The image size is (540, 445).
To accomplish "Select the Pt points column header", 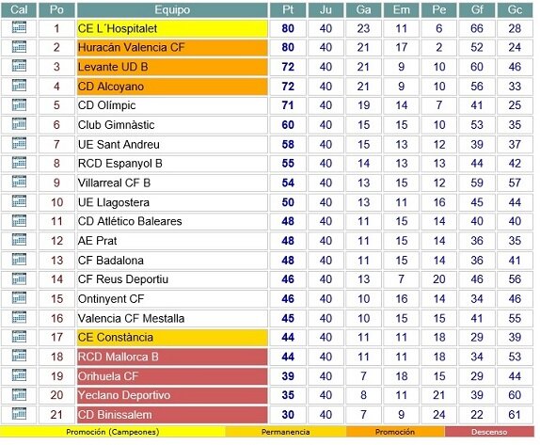I will click(x=288, y=10).
